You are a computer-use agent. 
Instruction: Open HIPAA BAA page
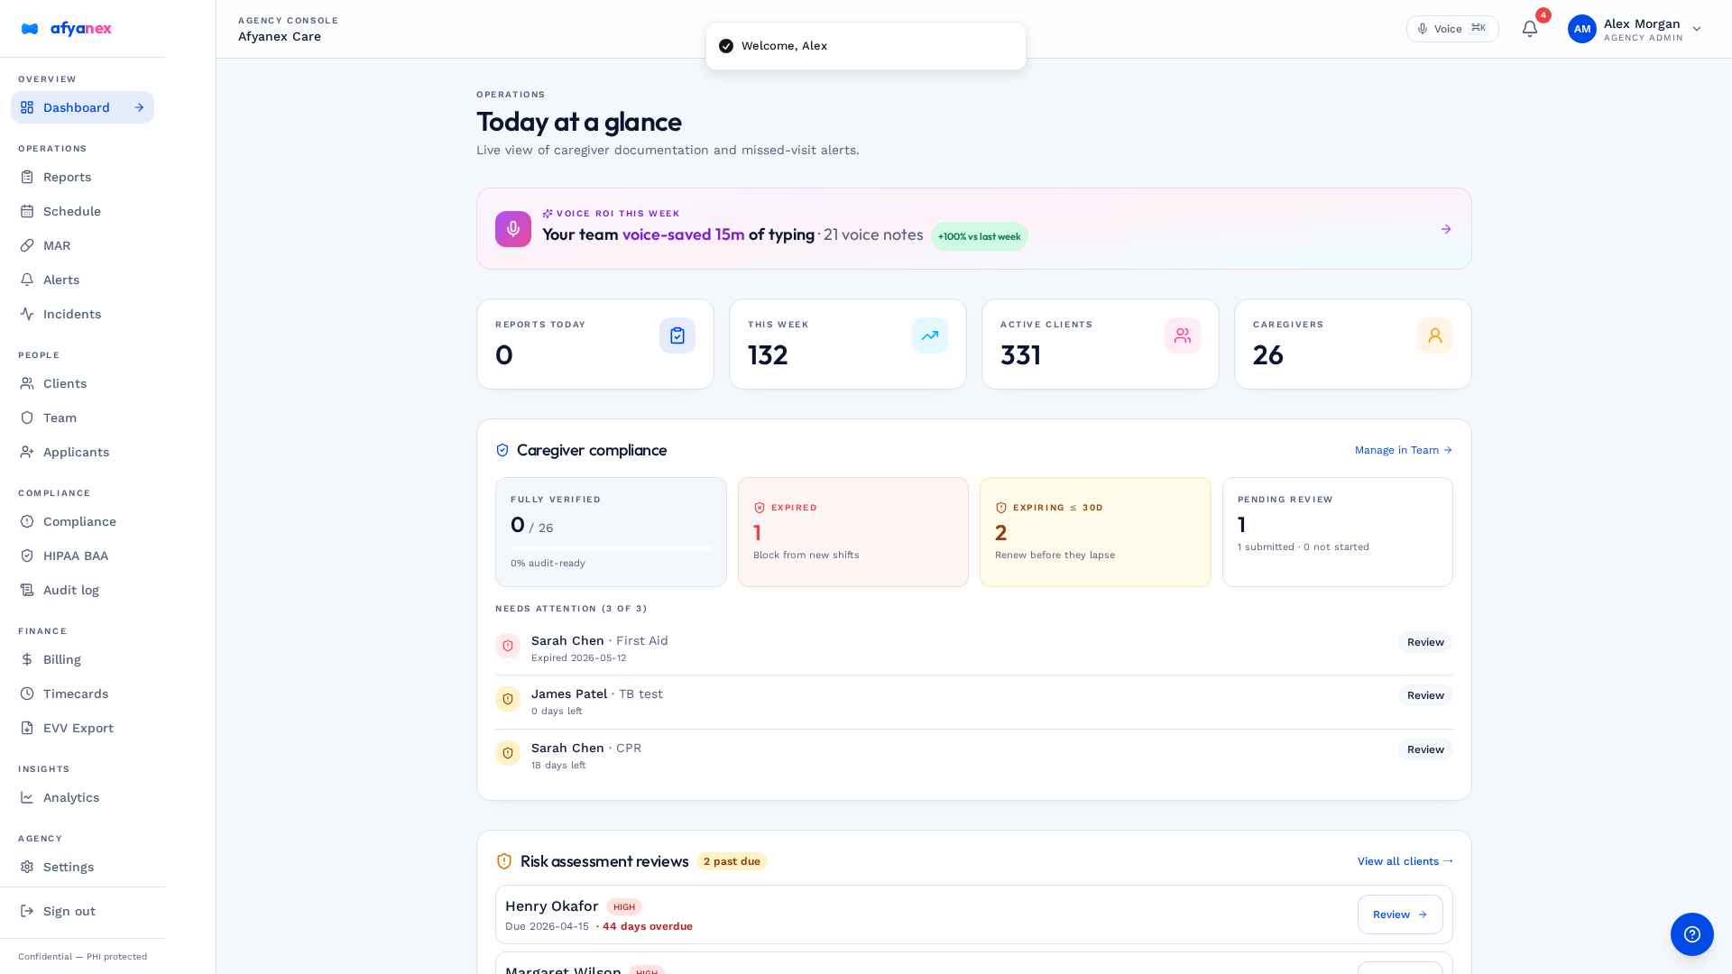click(82, 556)
